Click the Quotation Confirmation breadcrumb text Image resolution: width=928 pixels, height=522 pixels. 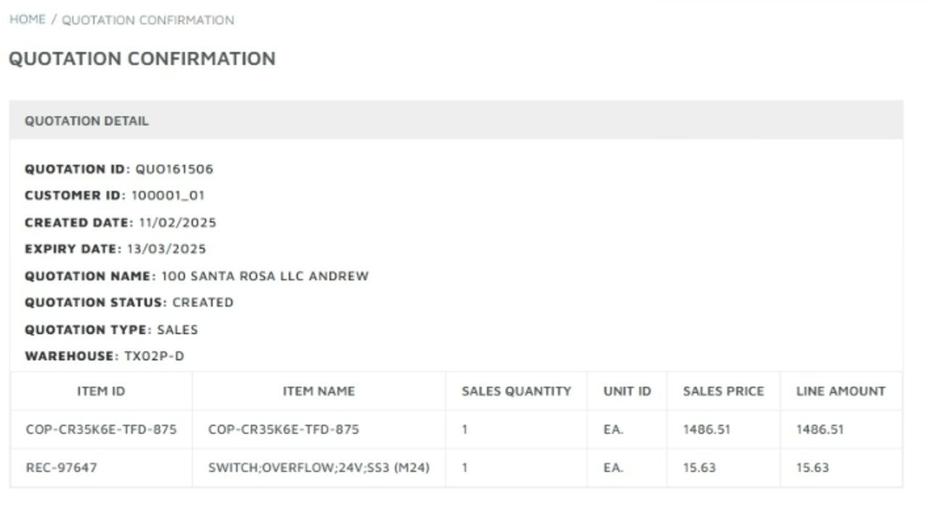coord(148,20)
